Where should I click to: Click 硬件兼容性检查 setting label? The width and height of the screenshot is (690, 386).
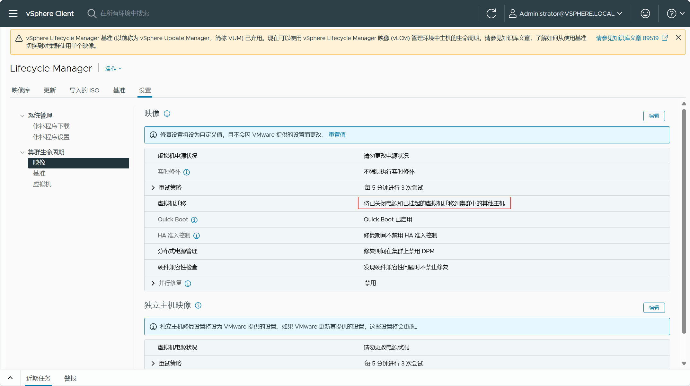click(177, 267)
